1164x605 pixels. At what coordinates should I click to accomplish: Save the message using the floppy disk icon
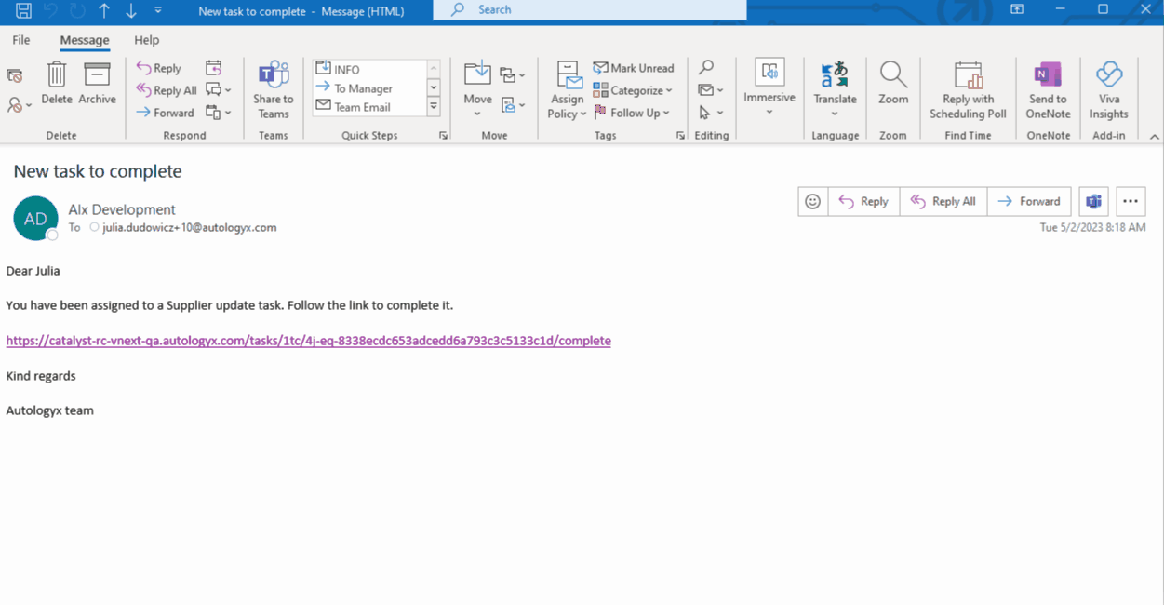(x=23, y=10)
